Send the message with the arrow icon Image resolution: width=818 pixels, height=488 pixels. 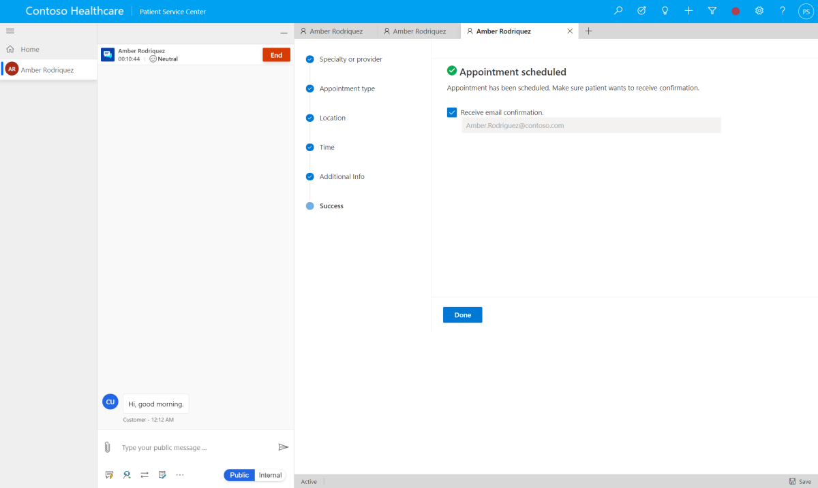(x=284, y=447)
